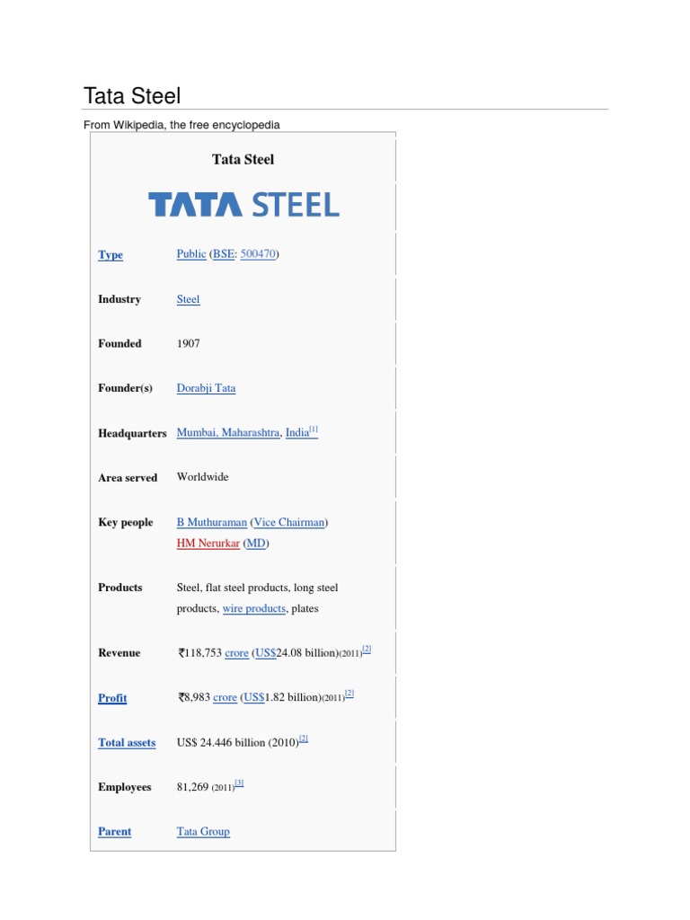
Task: Click the Tata Steel logo image
Action: point(243,204)
